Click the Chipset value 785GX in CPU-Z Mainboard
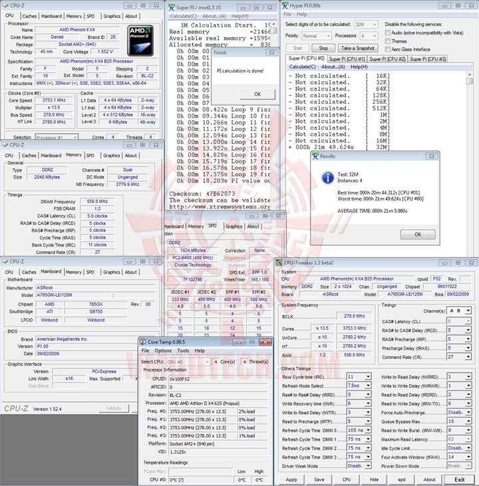 coord(96,304)
